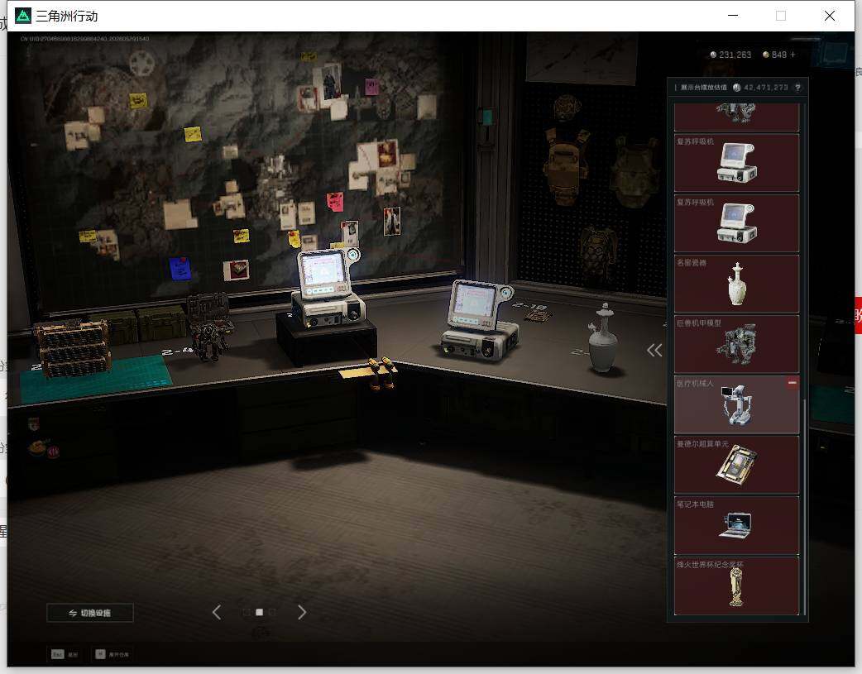Click the plus icon next to 848 currency
Viewport: 862px width, 674px height.
click(793, 55)
